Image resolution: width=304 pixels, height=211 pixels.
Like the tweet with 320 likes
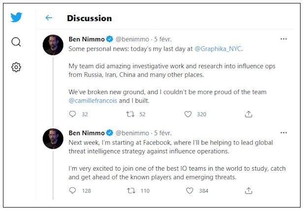click(x=188, y=114)
